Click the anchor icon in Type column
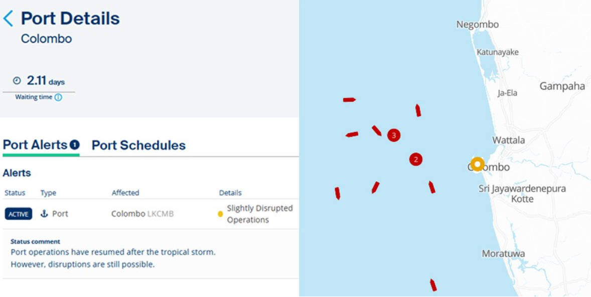 [x=44, y=214]
